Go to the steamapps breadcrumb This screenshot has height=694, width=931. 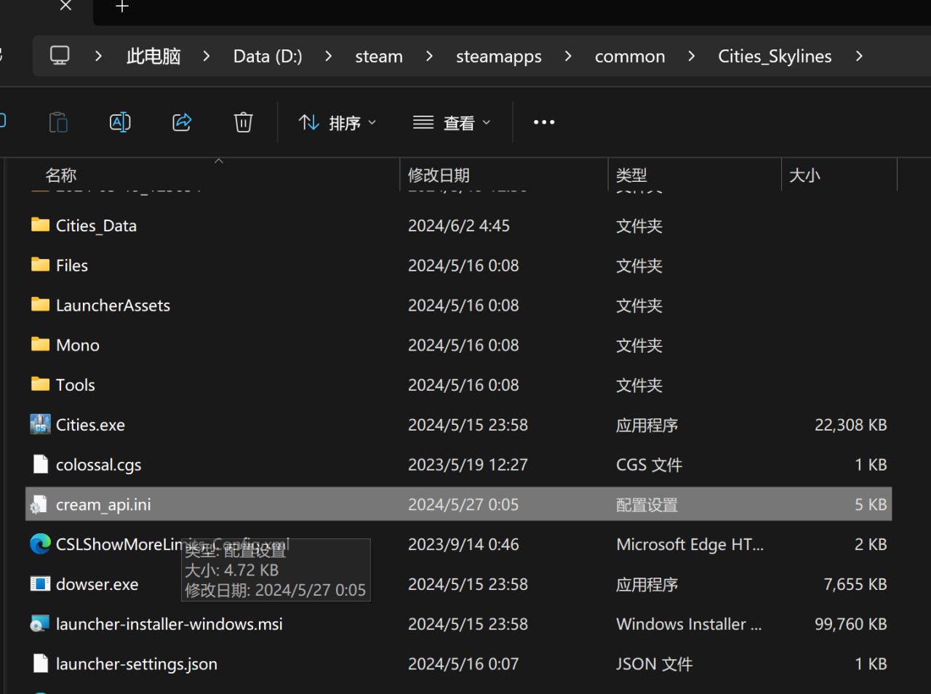tap(499, 56)
